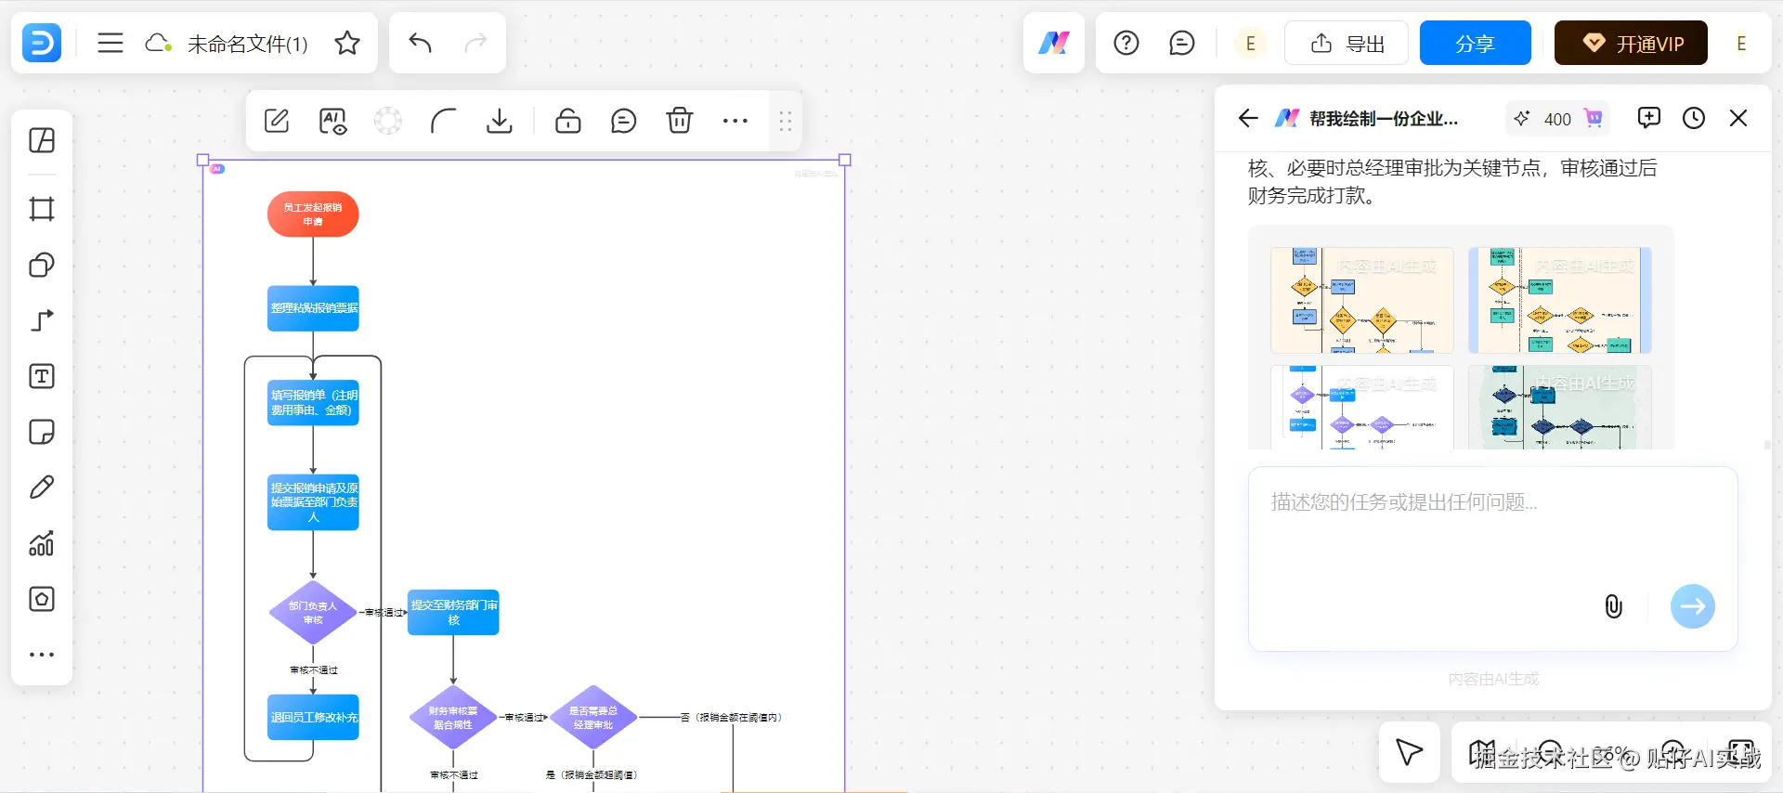The width and height of the screenshot is (1783, 793).
Task: Redo the last action
Action: click(x=475, y=43)
